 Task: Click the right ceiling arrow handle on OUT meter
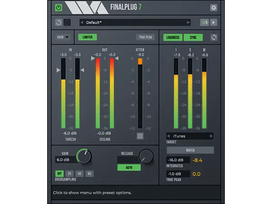117,58
